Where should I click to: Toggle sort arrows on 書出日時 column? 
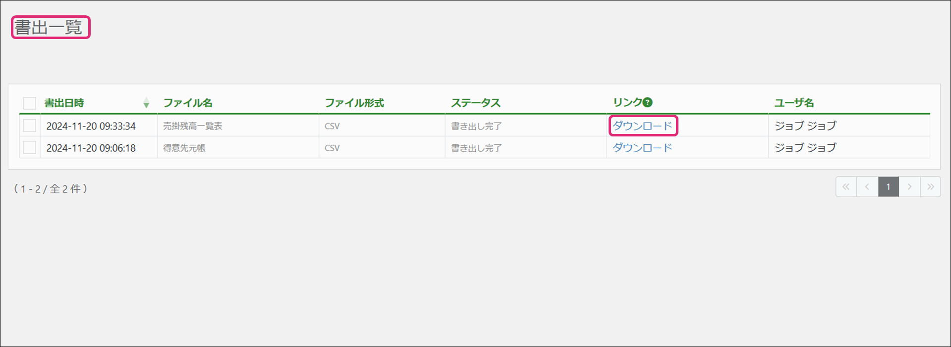(x=146, y=103)
